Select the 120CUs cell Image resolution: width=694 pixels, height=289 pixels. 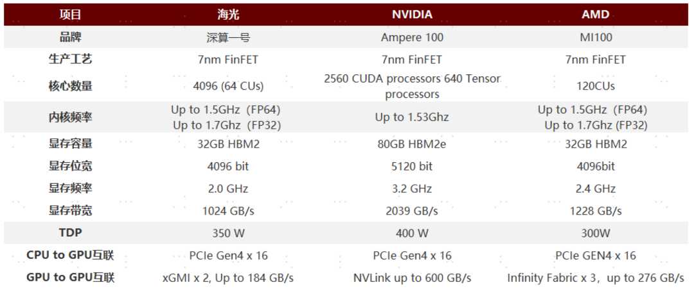coord(594,86)
